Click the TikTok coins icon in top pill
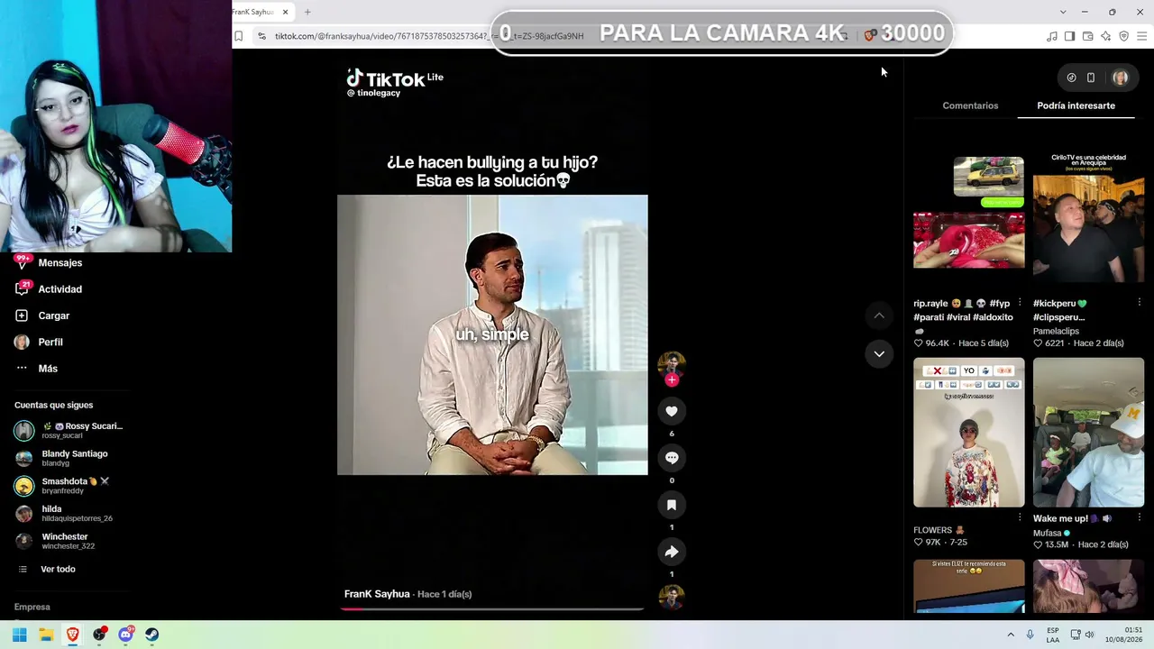 pyautogui.click(x=1071, y=78)
